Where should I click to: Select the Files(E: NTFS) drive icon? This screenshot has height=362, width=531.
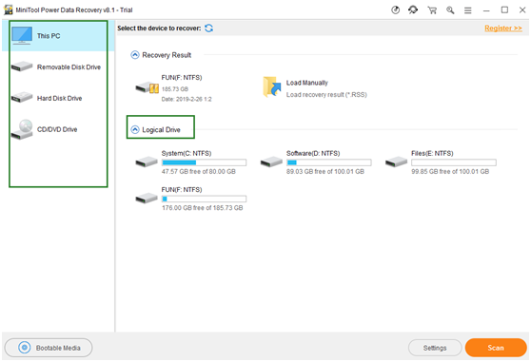(396, 162)
